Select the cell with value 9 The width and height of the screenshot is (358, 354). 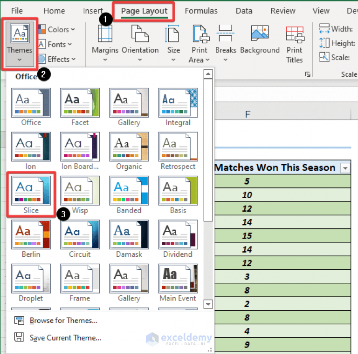click(x=282, y=344)
